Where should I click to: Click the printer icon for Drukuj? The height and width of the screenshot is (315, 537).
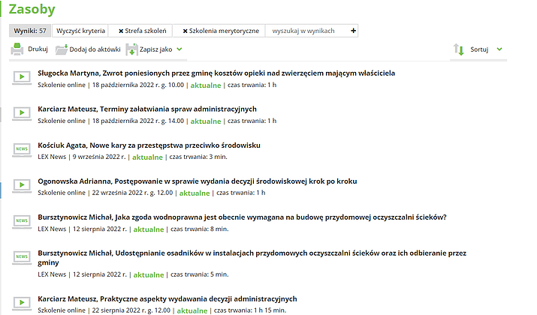[x=17, y=49]
